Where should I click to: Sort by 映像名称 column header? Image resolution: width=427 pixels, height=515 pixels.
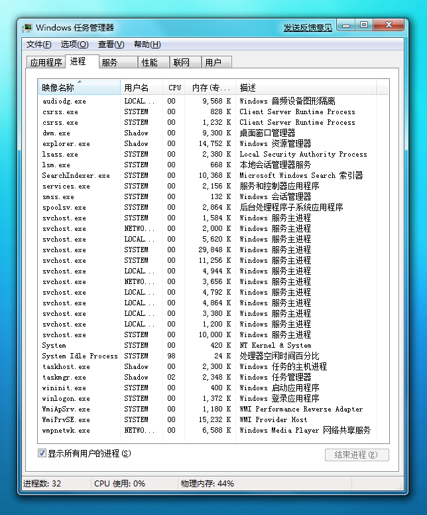[x=79, y=88]
